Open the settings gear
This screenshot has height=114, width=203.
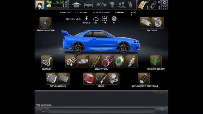164,3
